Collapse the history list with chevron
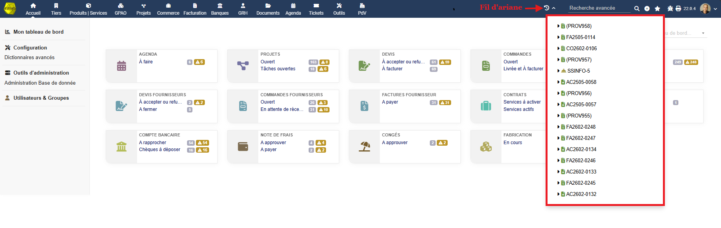 [554, 8]
